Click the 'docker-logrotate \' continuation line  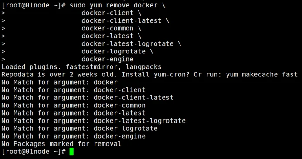tap(117, 51)
